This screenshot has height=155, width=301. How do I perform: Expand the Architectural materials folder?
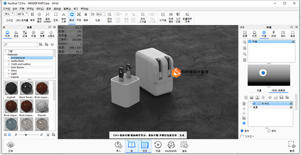[x=9, y=58]
